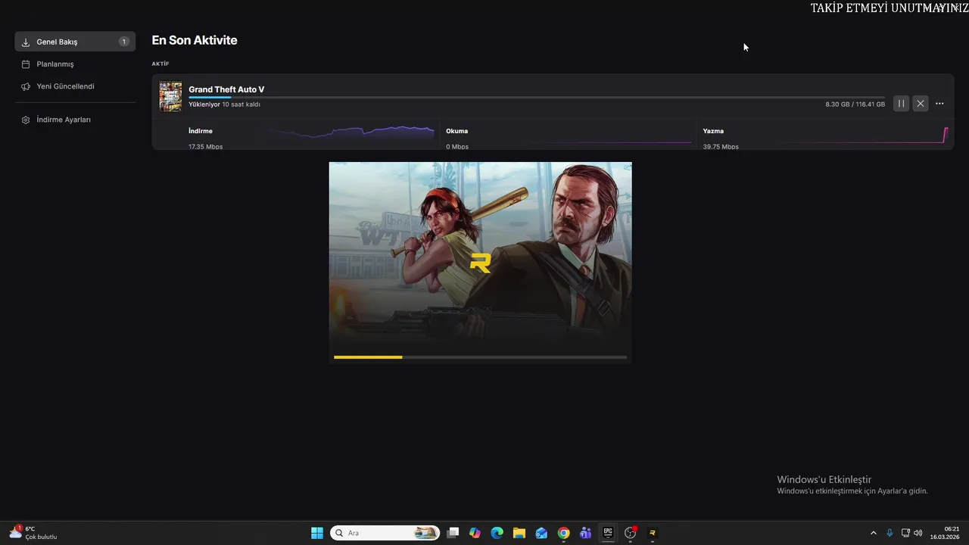The height and width of the screenshot is (545, 969).
Task: Open Copilot from the taskbar
Action: click(x=475, y=533)
